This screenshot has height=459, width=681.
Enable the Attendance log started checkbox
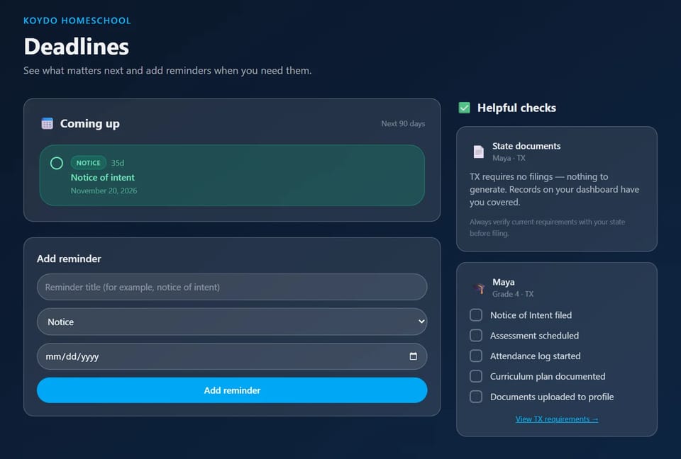click(x=476, y=356)
